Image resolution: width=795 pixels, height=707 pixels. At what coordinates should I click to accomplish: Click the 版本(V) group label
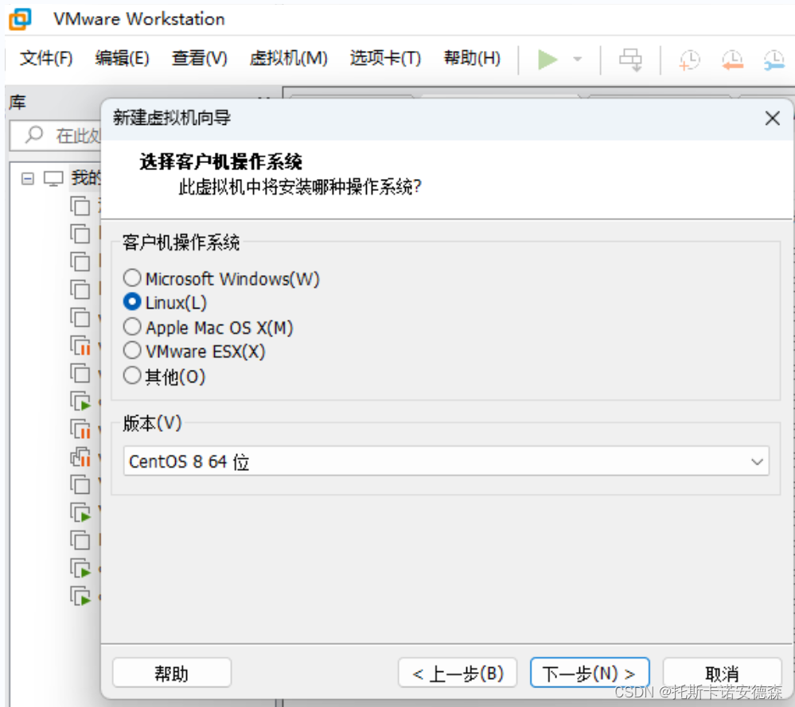(x=152, y=422)
